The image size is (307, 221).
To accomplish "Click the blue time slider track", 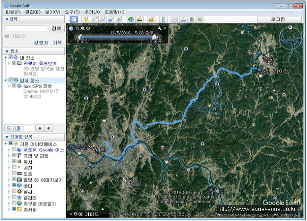I will tap(117, 36).
